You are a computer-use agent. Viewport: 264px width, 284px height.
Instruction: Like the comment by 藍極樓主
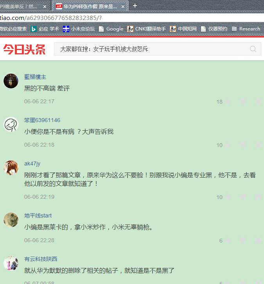[227, 101]
